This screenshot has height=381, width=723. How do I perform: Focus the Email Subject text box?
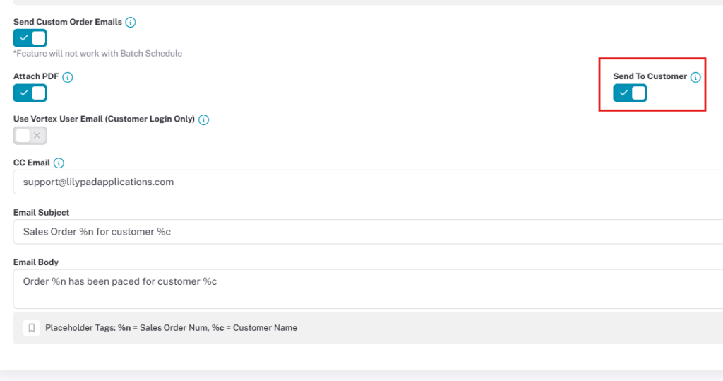point(368,232)
